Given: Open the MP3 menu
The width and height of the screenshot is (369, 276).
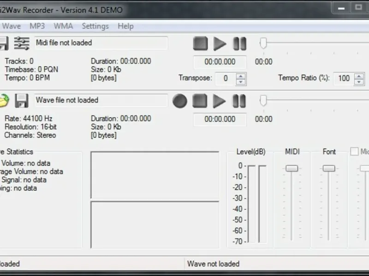Looking at the screenshot, I should [37, 26].
